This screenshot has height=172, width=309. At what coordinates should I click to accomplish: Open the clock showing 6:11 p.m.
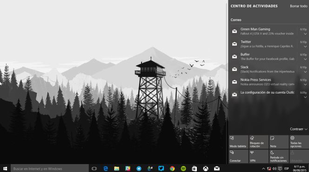tap(299, 168)
